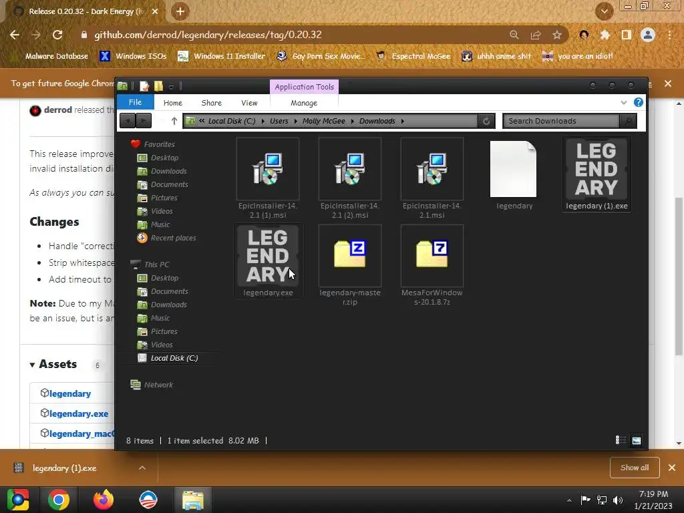Click search magnifier in Search Downloads box
The width and height of the screenshot is (684, 513).
pos(628,121)
